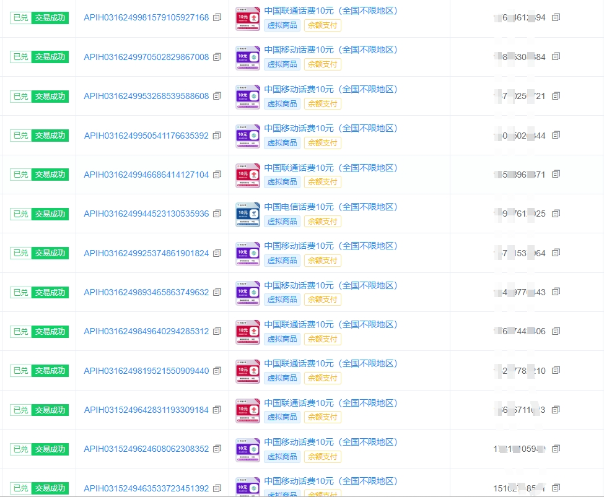Copy phone number for order ending 1392
This screenshot has width=604, height=497.
click(556, 488)
